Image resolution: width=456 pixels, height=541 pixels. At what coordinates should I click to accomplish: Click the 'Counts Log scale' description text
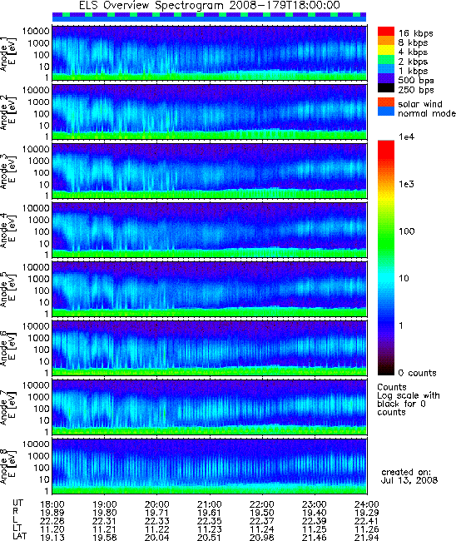(x=408, y=400)
